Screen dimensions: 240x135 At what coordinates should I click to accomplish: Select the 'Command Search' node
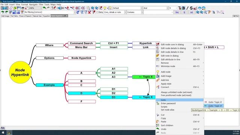pos(82,43)
